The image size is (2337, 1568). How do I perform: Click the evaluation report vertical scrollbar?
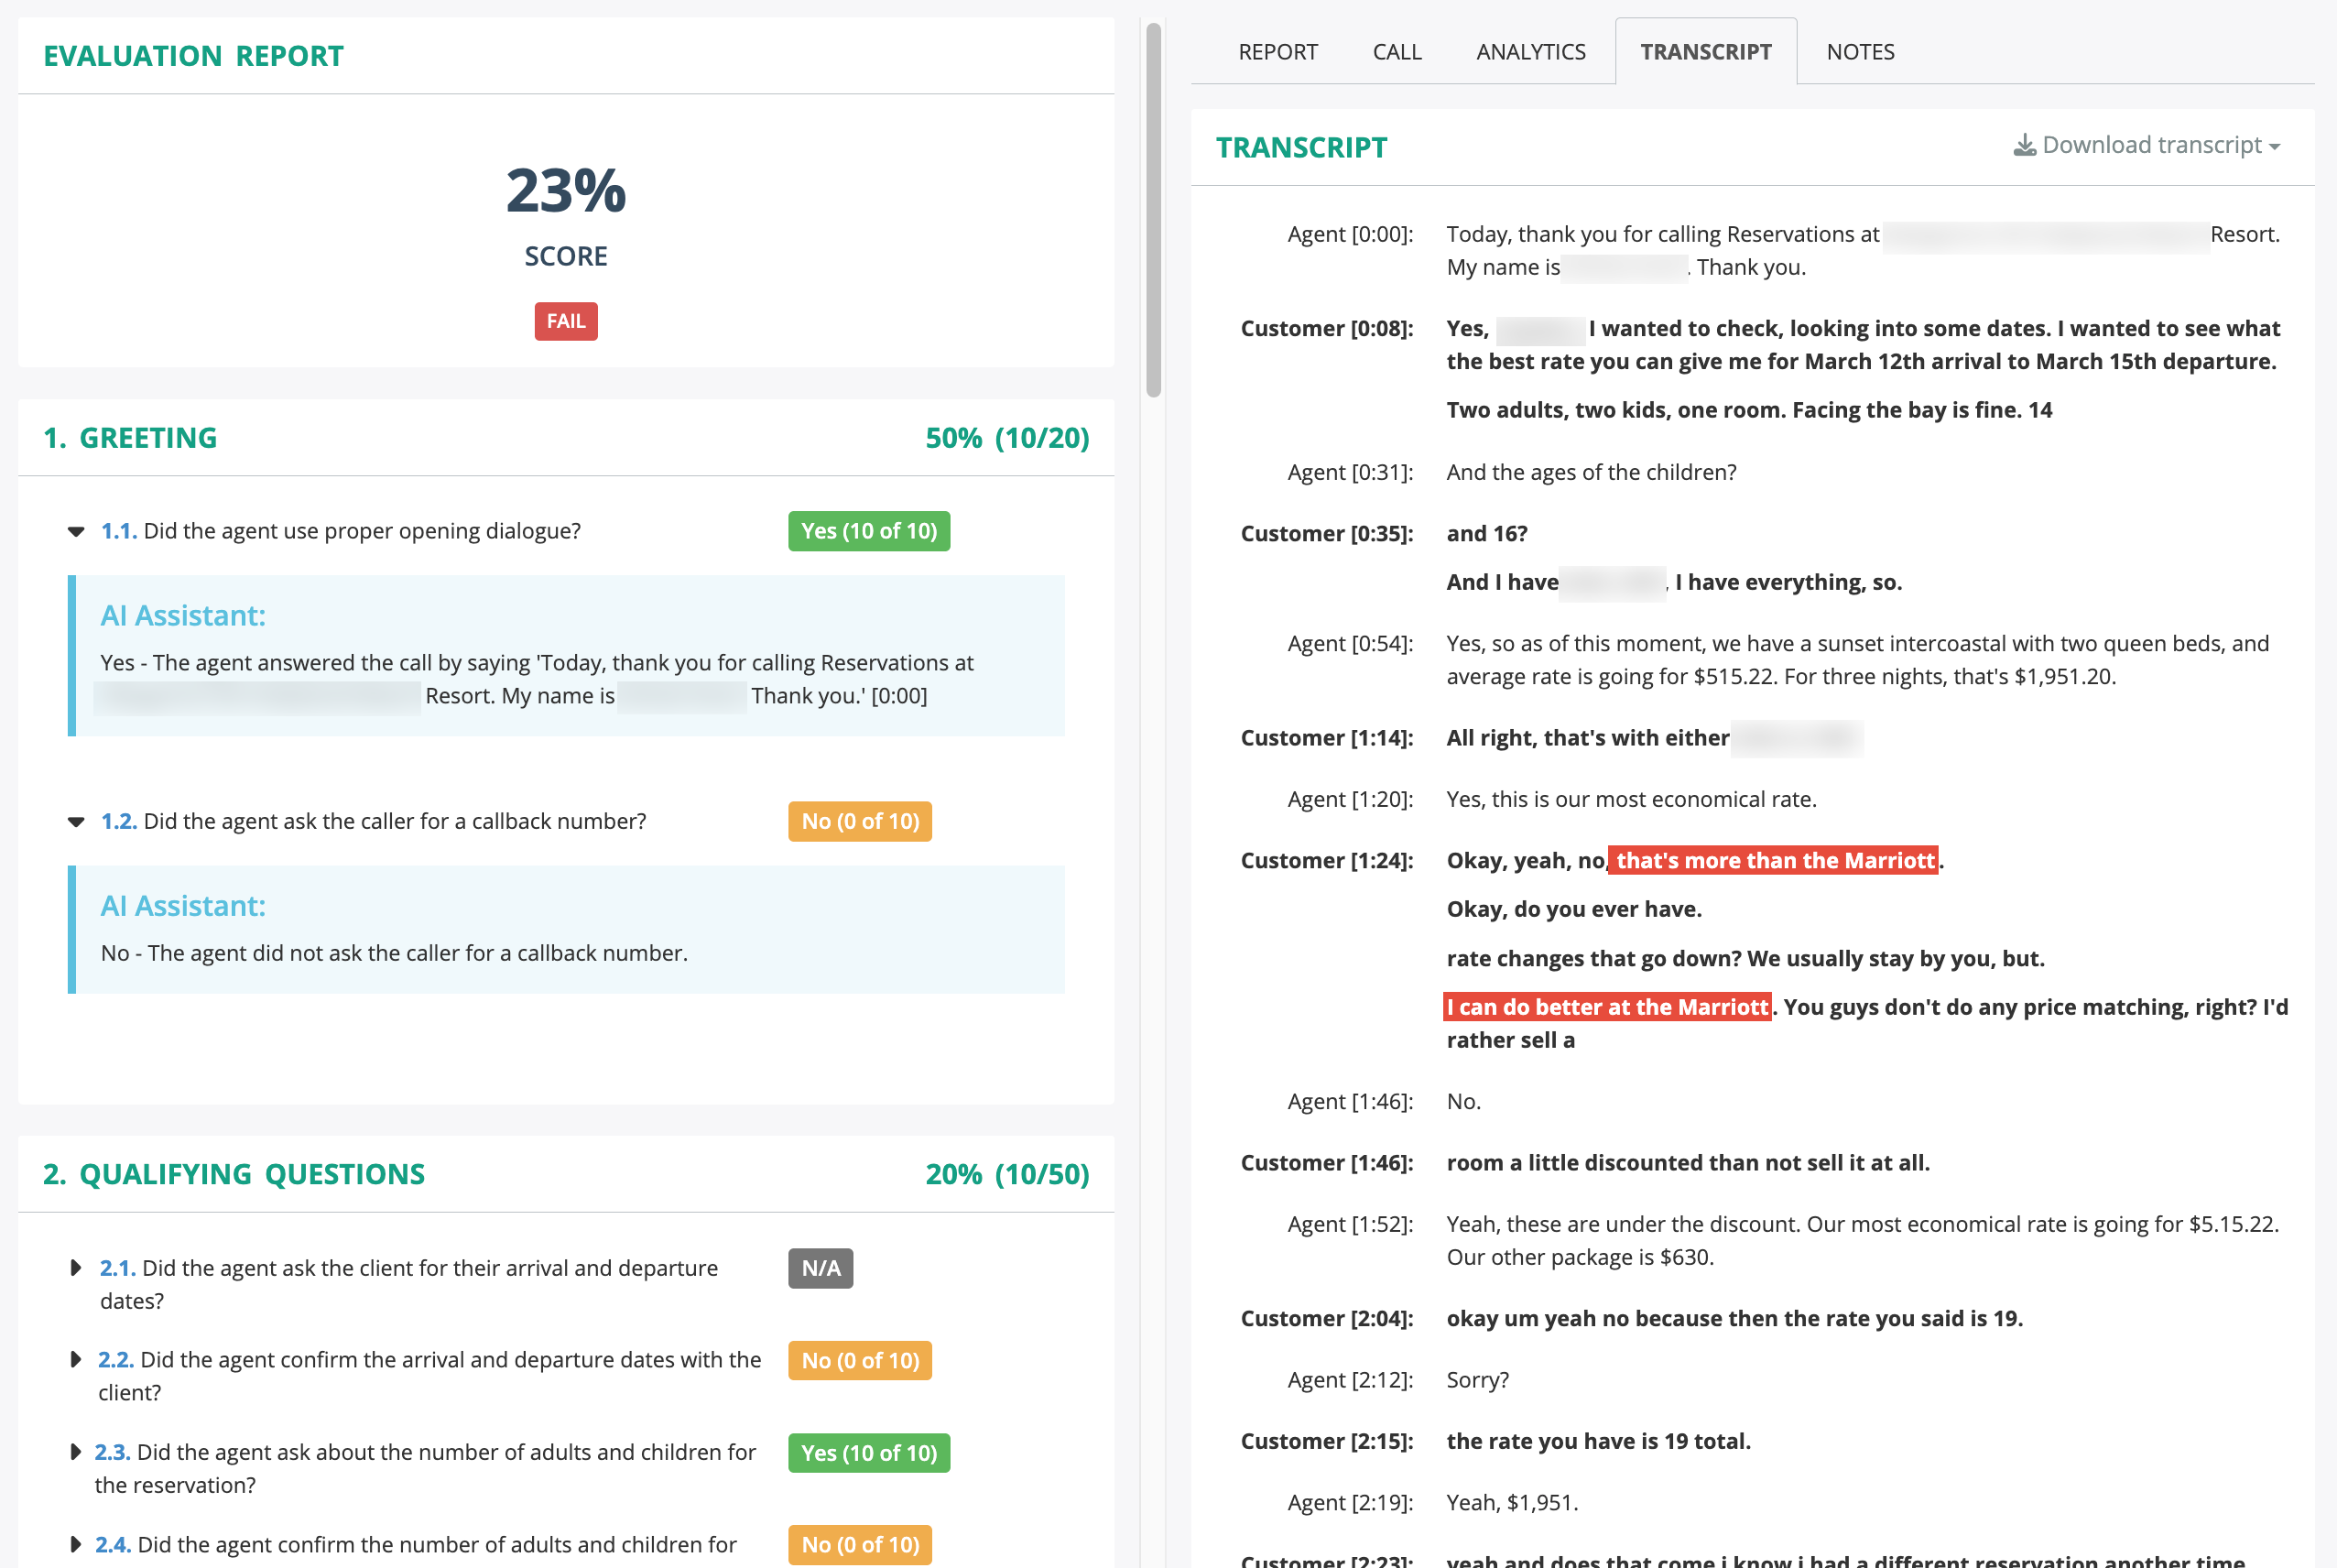pos(1154,210)
